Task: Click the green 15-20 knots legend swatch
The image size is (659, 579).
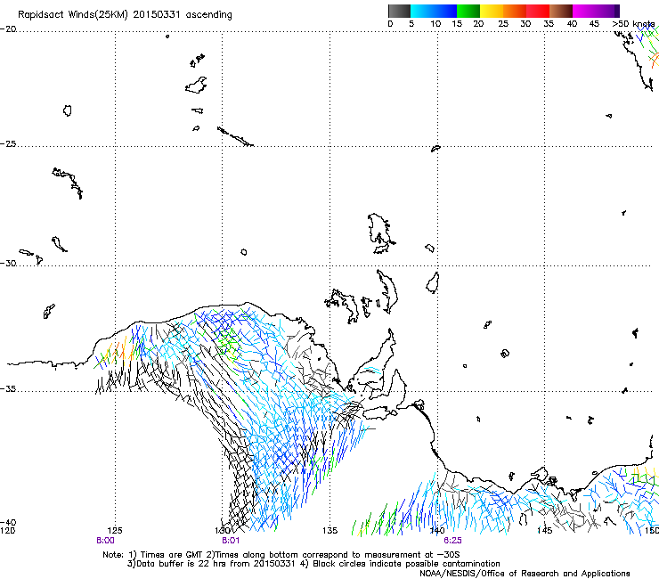Action: (x=468, y=11)
